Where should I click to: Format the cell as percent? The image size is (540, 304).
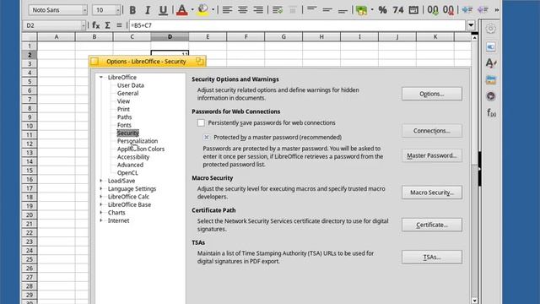[x=382, y=10]
